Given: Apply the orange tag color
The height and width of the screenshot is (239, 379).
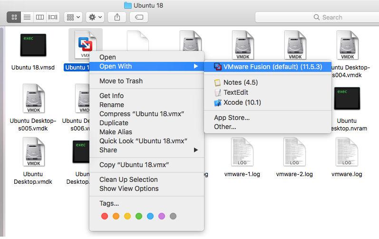Looking at the screenshot, I should (116, 216).
